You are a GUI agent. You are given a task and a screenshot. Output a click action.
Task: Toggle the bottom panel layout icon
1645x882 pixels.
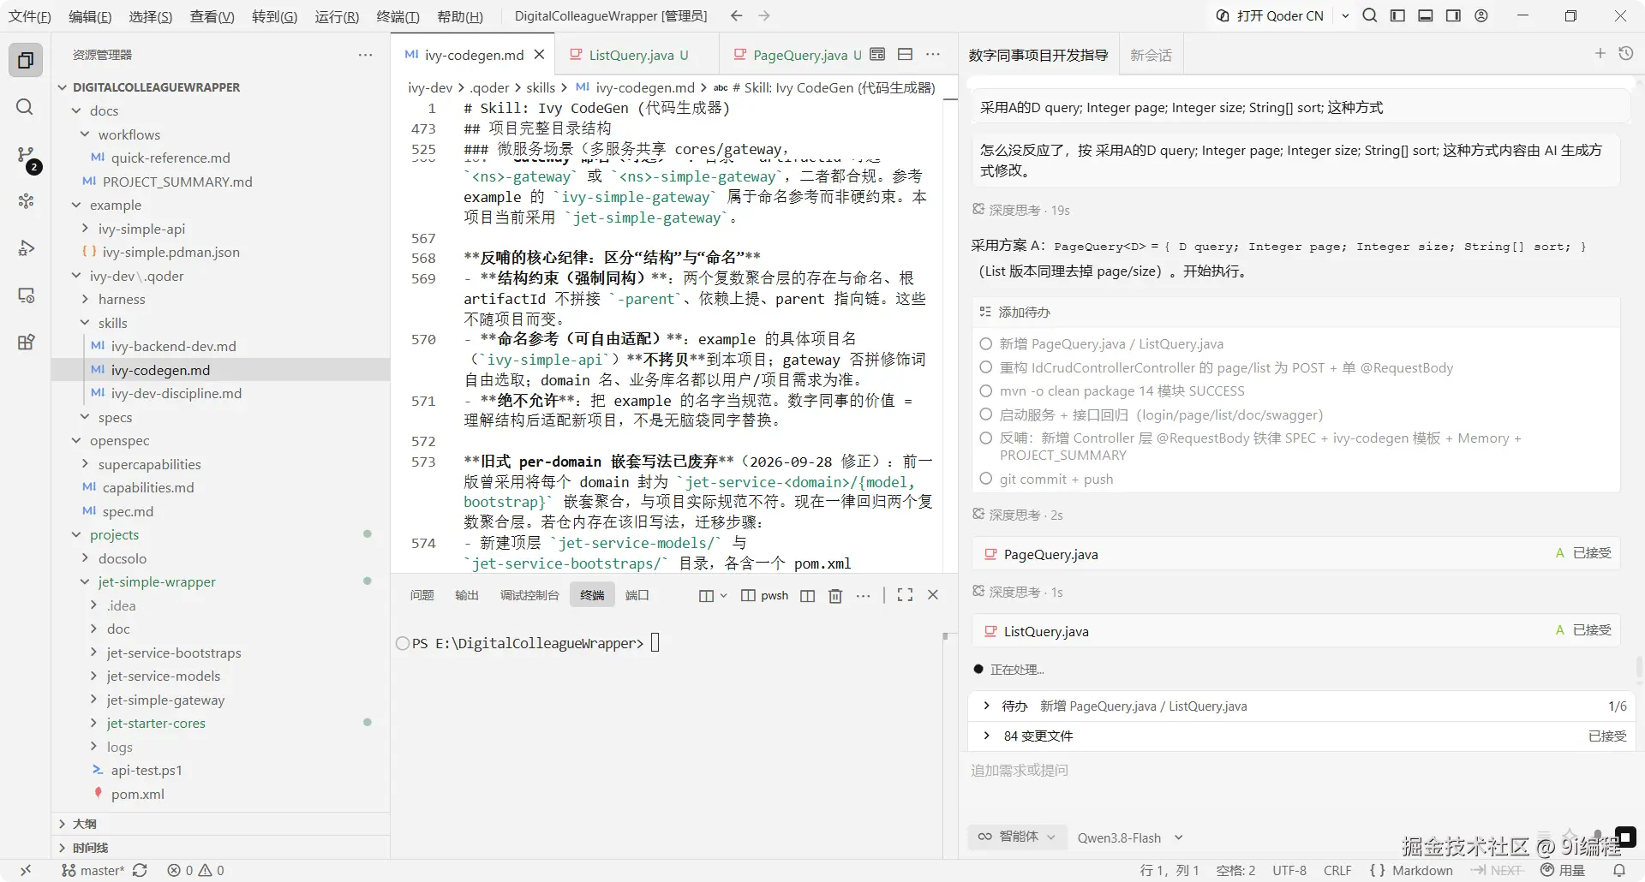pos(1426,15)
